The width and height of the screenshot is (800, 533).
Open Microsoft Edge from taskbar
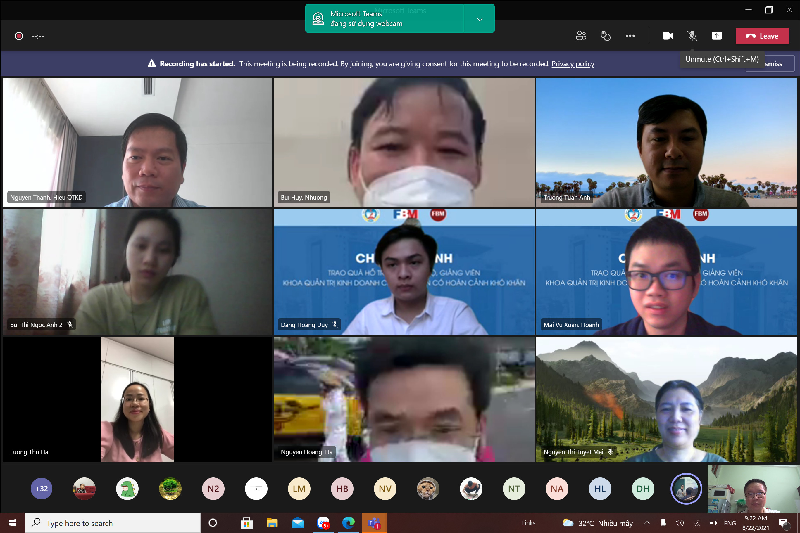(348, 523)
